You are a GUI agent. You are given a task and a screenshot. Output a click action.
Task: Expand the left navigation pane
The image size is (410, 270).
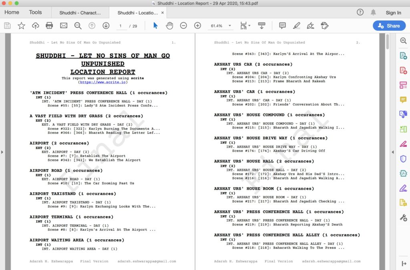2,152
